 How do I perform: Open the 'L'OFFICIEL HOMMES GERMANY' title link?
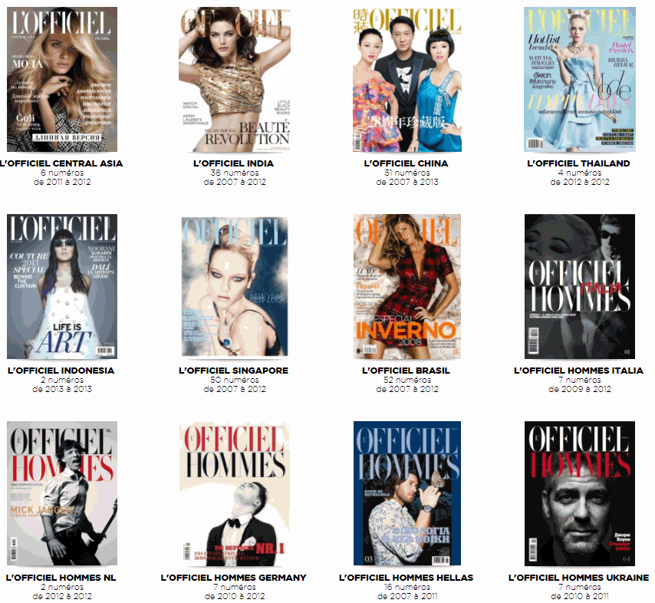pyautogui.click(x=234, y=578)
